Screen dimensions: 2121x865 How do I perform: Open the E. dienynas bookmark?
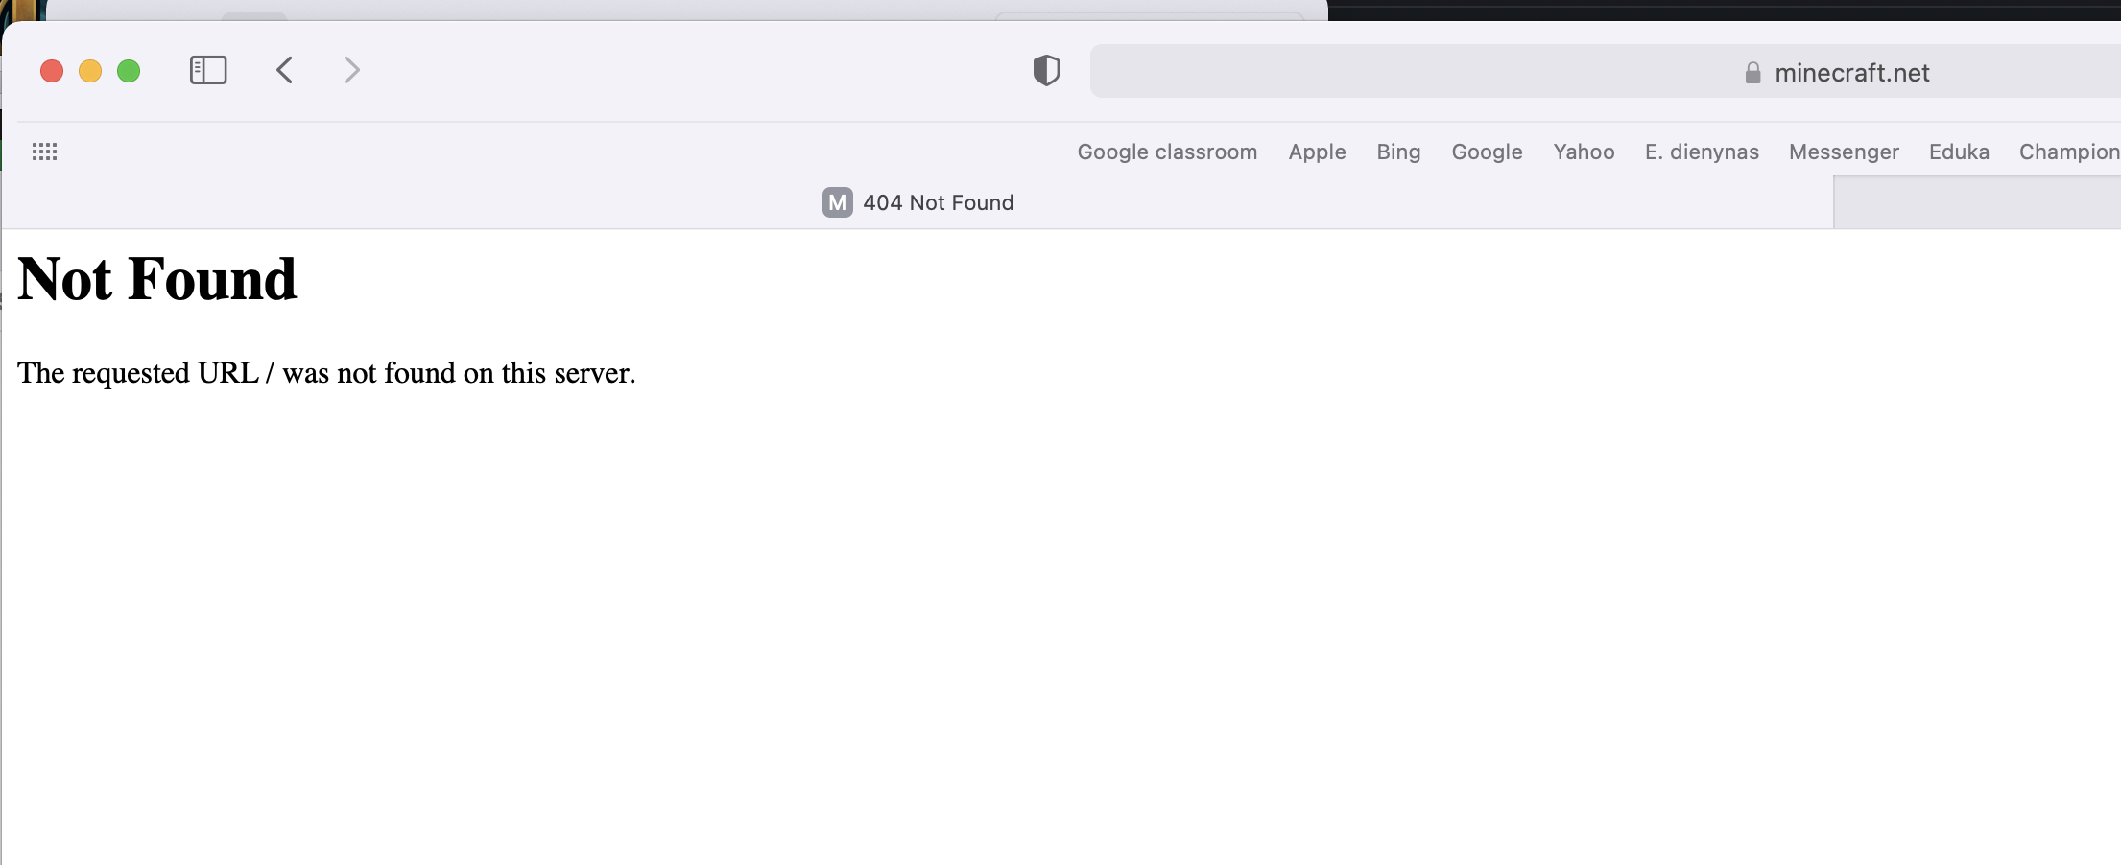(x=1702, y=152)
